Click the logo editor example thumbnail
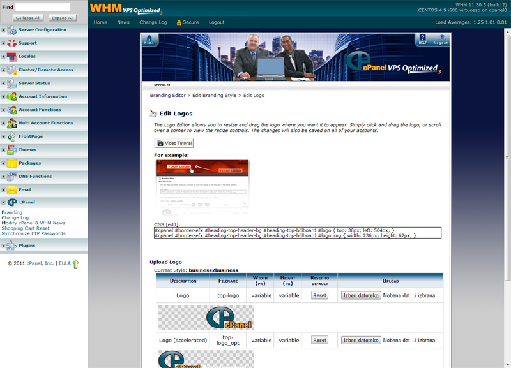The height and width of the screenshot is (368, 511). (x=202, y=188)
